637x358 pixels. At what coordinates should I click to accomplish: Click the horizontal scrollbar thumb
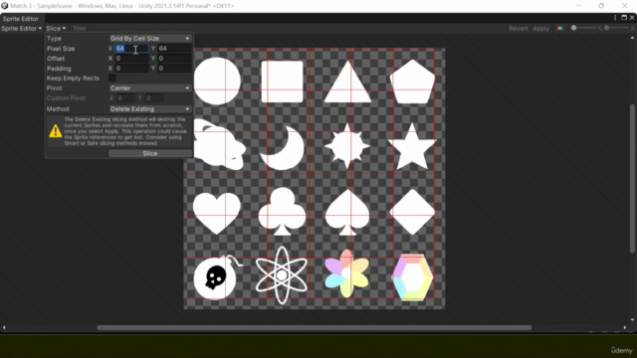[x=315, y=327]
